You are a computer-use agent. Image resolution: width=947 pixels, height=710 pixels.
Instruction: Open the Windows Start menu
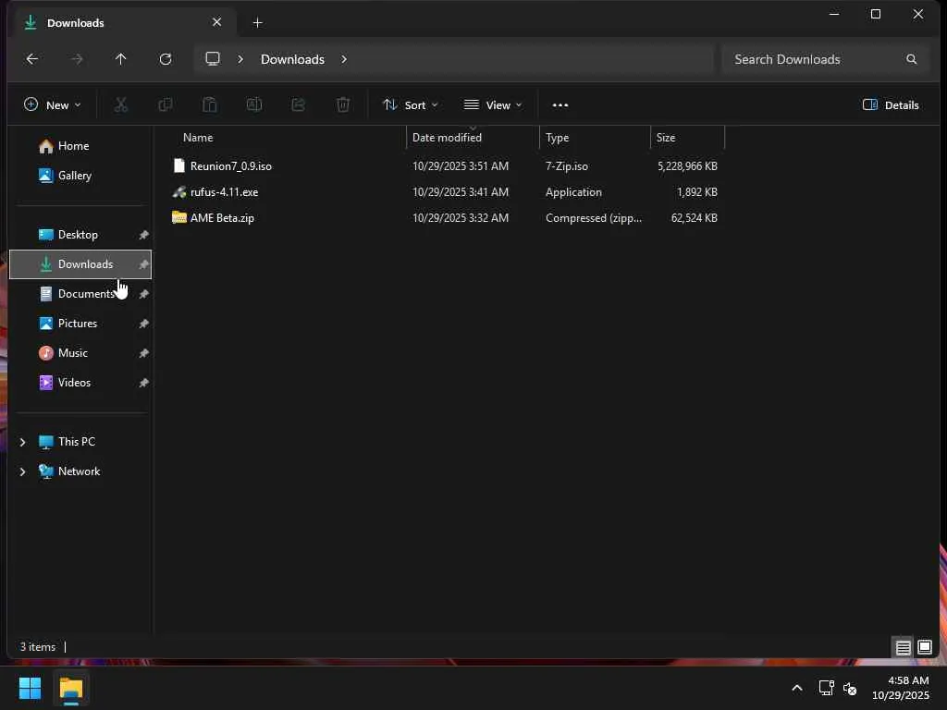click(x=30, y=688)
